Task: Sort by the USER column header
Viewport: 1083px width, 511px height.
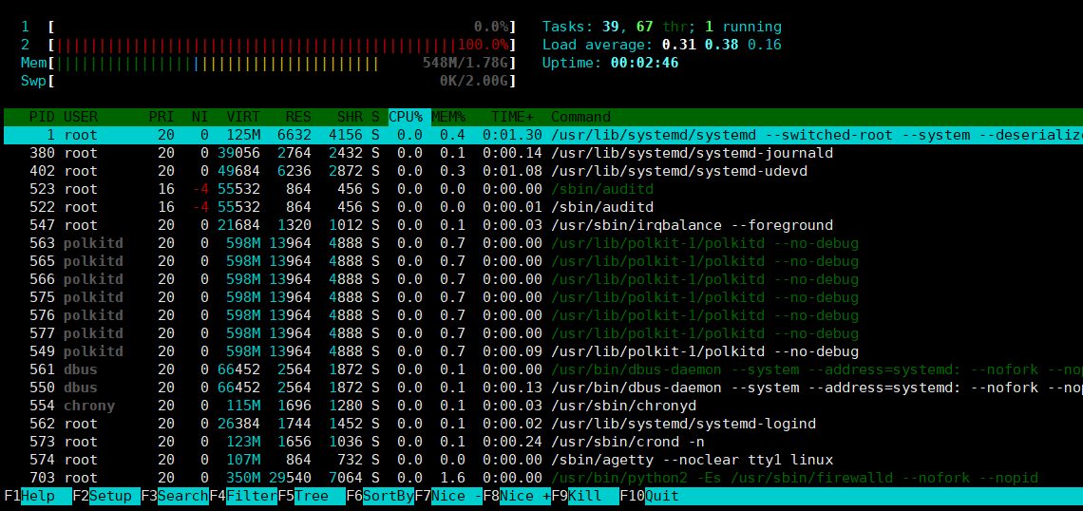Action: (80, 117)
